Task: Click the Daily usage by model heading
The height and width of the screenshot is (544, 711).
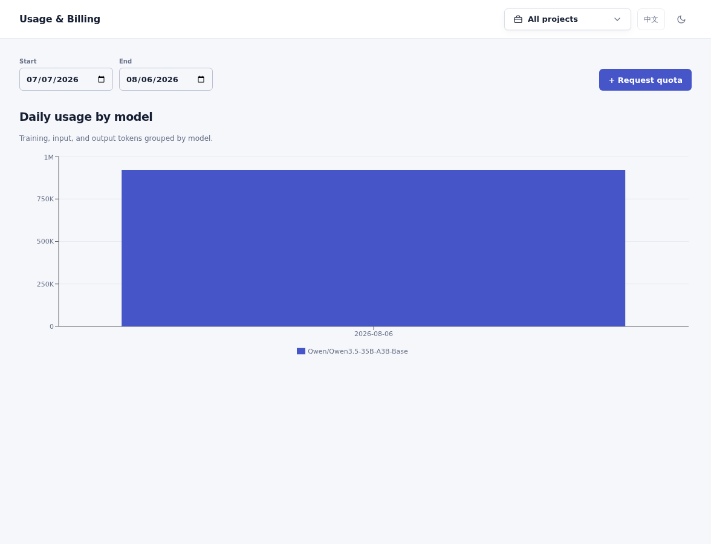Action: click(86, 117)
